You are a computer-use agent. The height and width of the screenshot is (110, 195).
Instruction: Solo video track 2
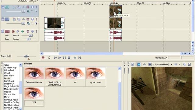point(36,19)
